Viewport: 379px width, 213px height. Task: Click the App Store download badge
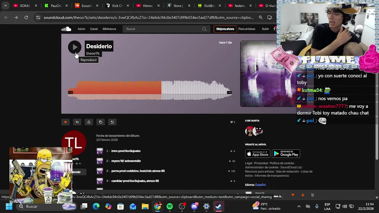(x=258, y=154)
